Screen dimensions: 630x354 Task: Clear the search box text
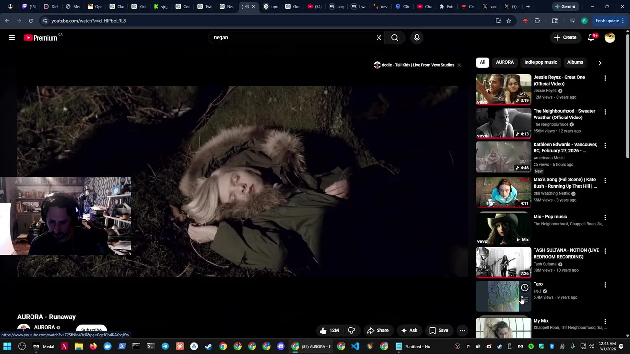[379, 37]
